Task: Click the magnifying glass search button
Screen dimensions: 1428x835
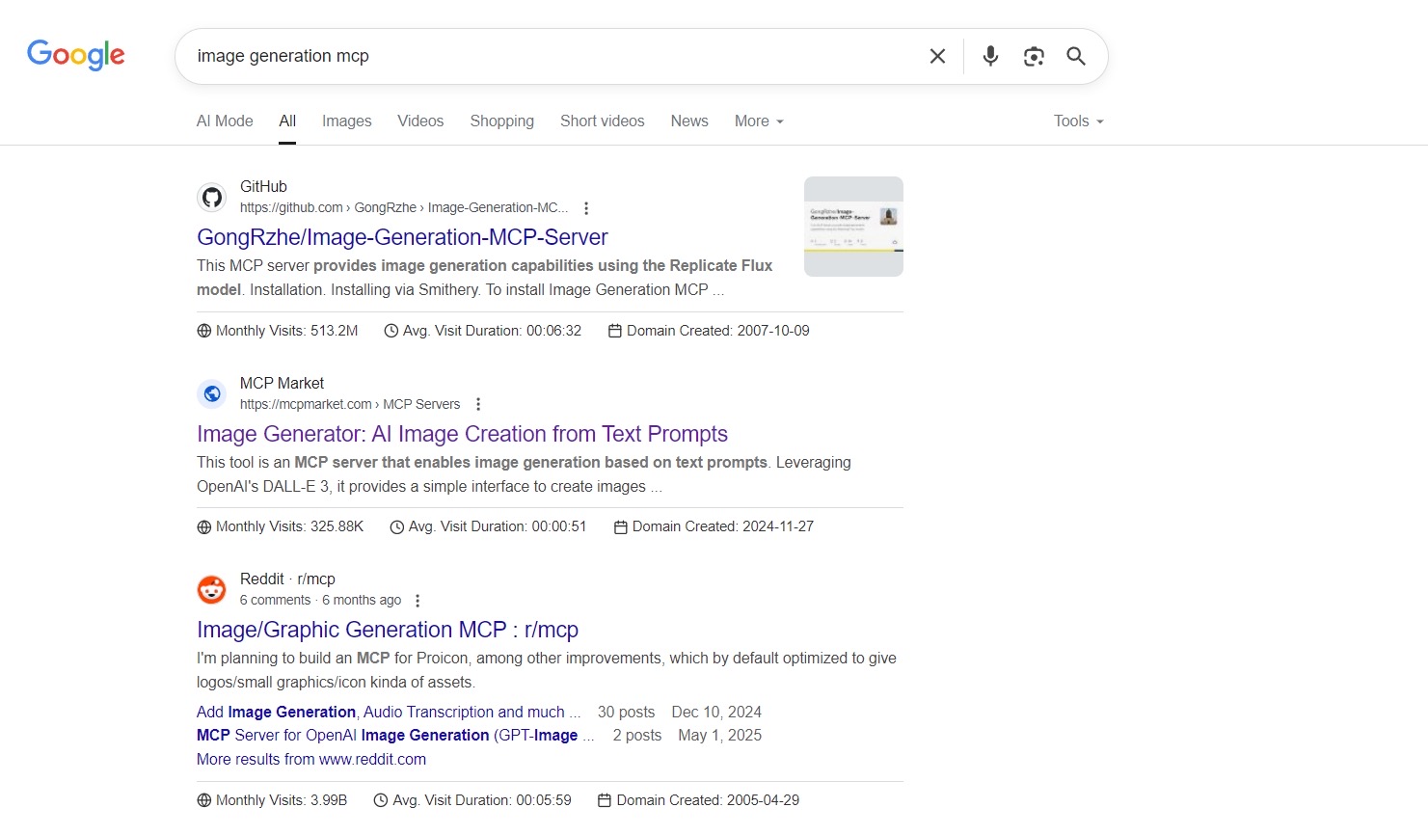Action: coord(1076,56)
